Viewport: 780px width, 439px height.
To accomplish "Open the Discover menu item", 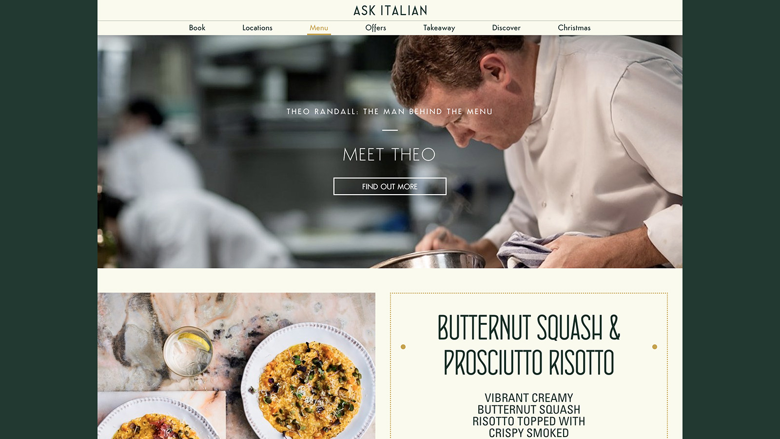I will click(506, 28).
